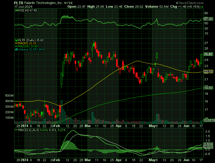This screenshot has height=163, width=215.
Task: Click the 0.274 histogram value in MACD legend
Action: (x=61, y=130)
